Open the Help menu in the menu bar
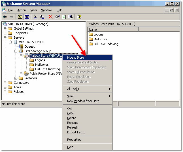 point(59,10)
